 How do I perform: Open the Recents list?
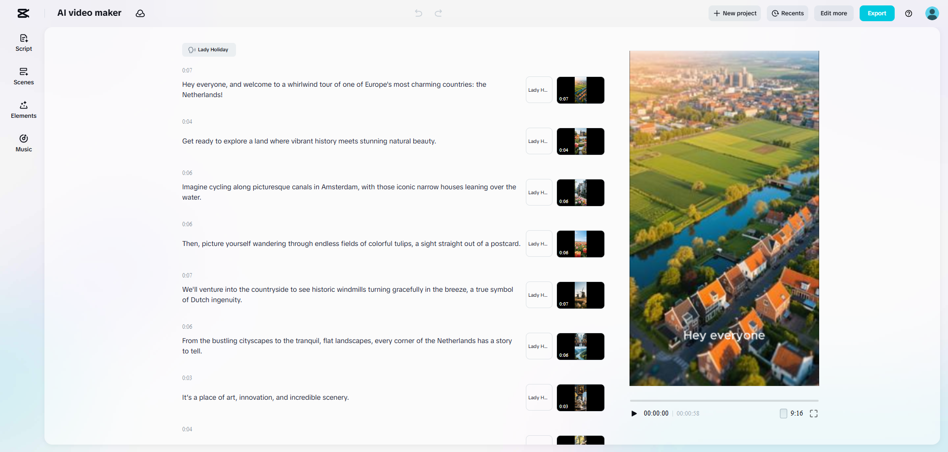(788, 13)
